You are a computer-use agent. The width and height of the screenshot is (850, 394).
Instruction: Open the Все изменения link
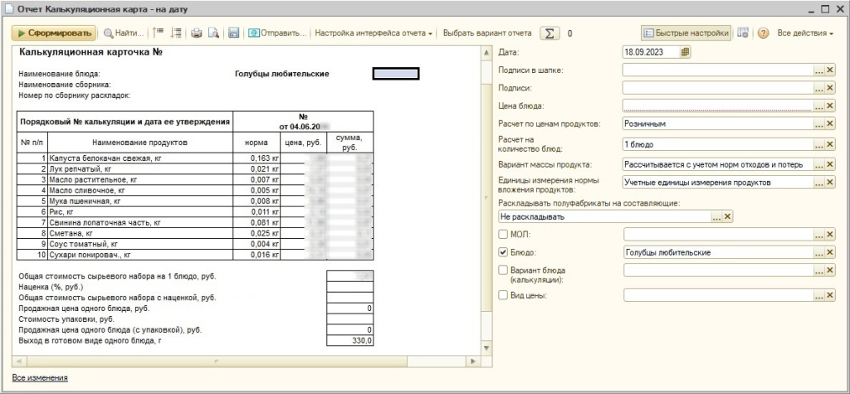[x=40, y=377]
